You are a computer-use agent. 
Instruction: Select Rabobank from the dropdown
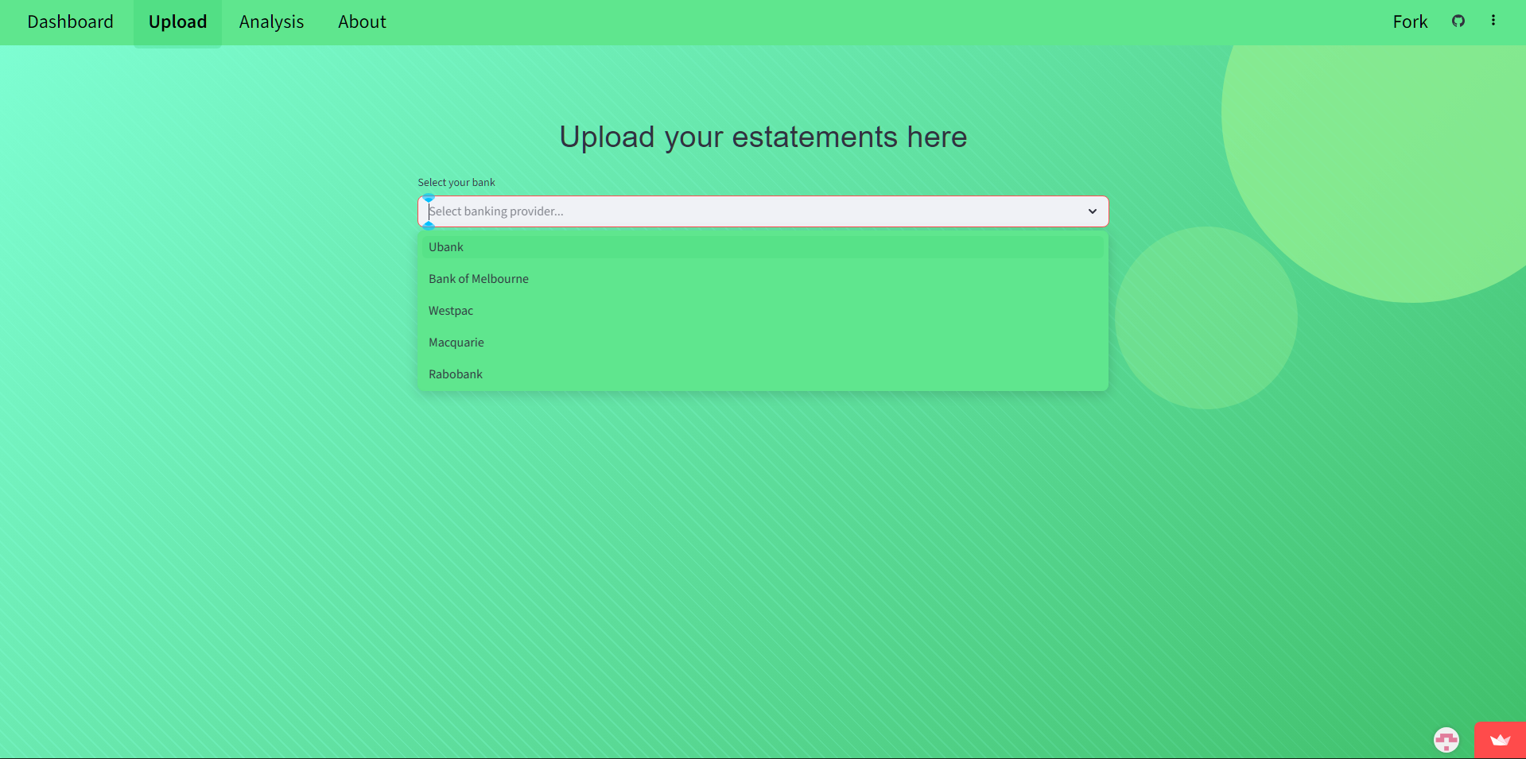[x=763, y=374]
